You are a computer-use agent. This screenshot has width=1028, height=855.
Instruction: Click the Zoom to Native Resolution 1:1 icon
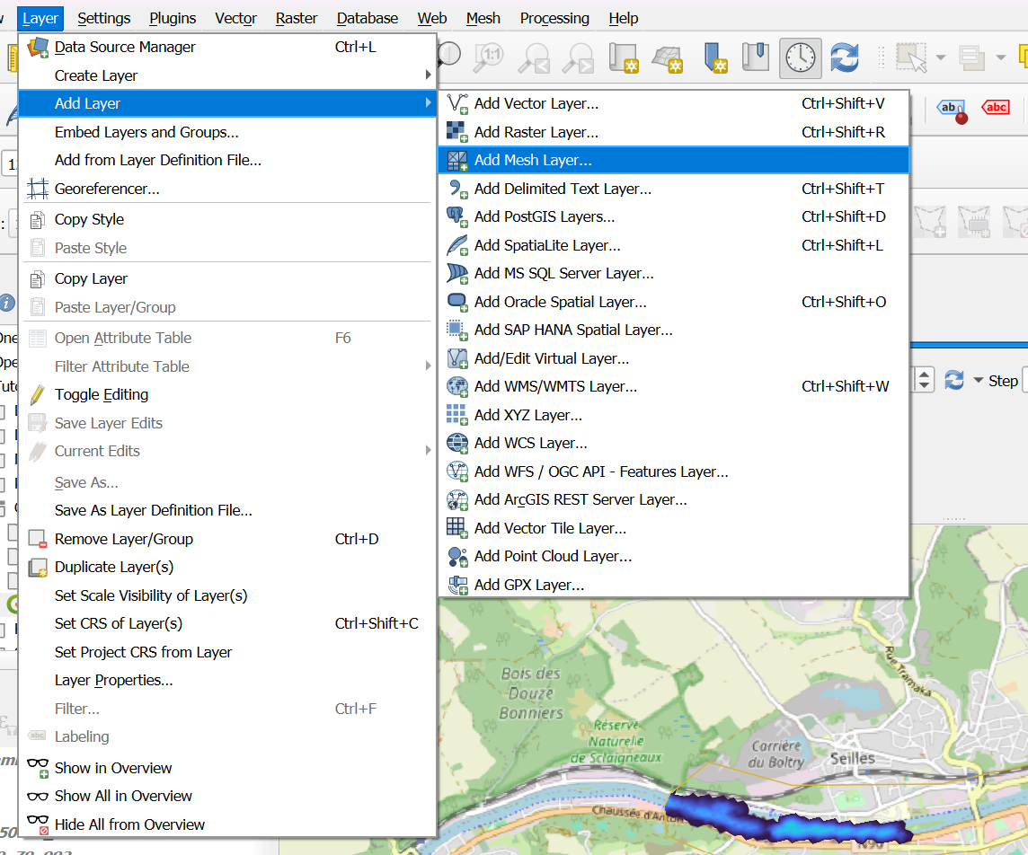tap(489, 57)
